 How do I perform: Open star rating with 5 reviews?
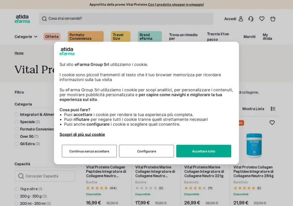pos(244,188)
